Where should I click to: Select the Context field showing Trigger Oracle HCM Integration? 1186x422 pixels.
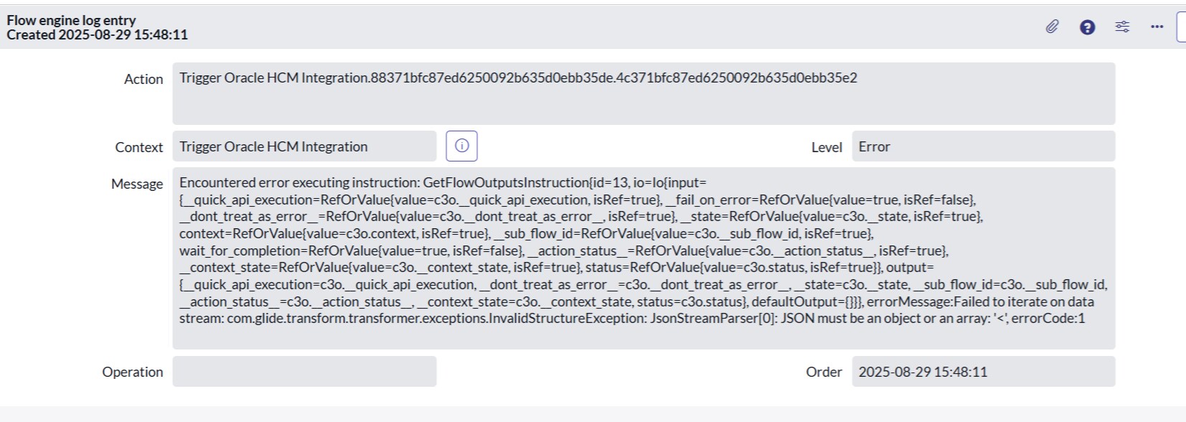(x=304, y=146)
